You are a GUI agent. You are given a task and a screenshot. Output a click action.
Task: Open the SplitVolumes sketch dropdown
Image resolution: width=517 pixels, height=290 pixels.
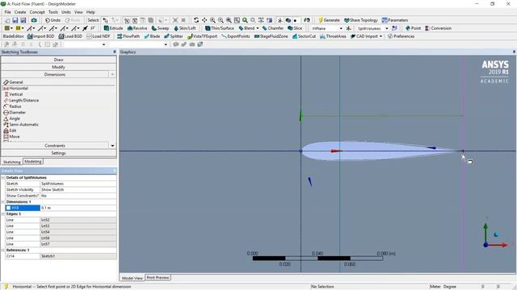tap(387, 29)
